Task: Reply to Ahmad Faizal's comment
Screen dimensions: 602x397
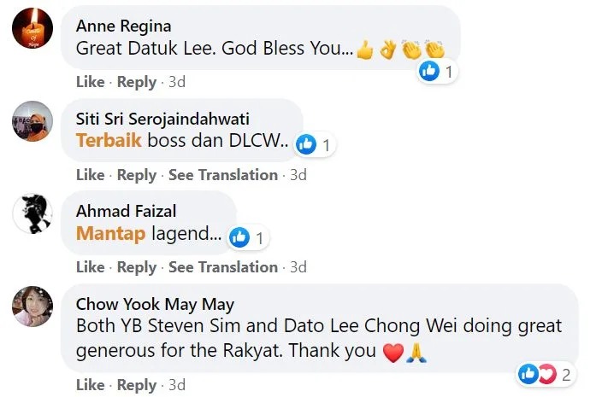Action: coord(137,267)
